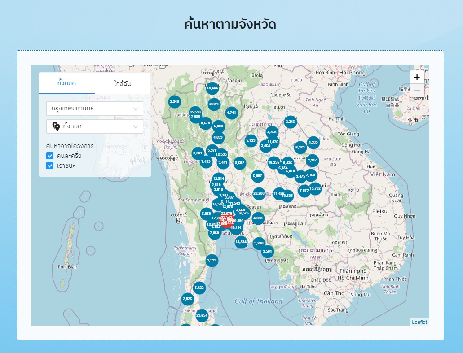Screen dimensions: 463x353
Task: Switch to the ทั้งหมด tab
Action: [66, 83]
